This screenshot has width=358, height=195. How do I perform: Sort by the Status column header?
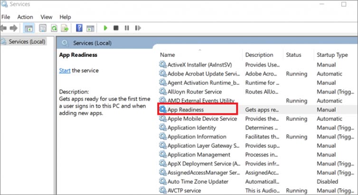(x=293, y=55)
